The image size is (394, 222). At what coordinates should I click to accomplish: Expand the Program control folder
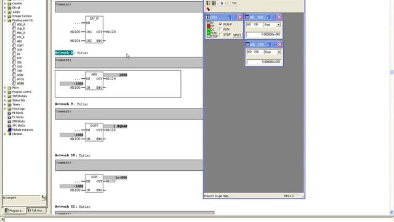point(5,92)
